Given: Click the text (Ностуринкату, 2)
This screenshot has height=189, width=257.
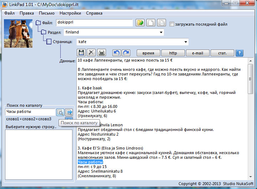Looking at the screenshot, I should click(x=94, y=139).
